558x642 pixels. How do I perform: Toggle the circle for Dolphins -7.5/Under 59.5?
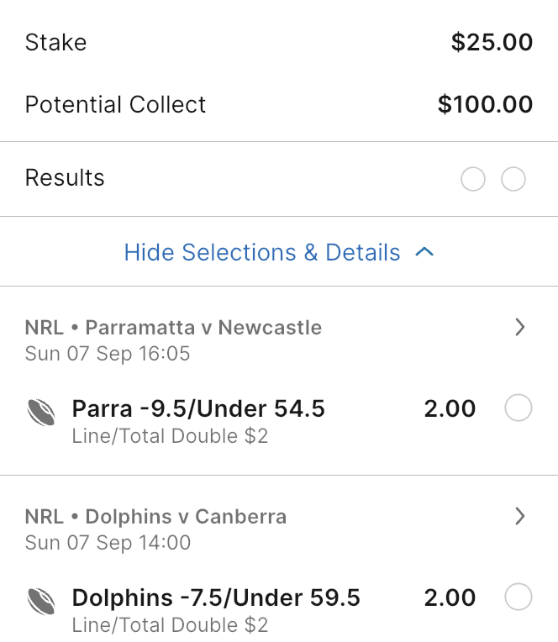518,598
